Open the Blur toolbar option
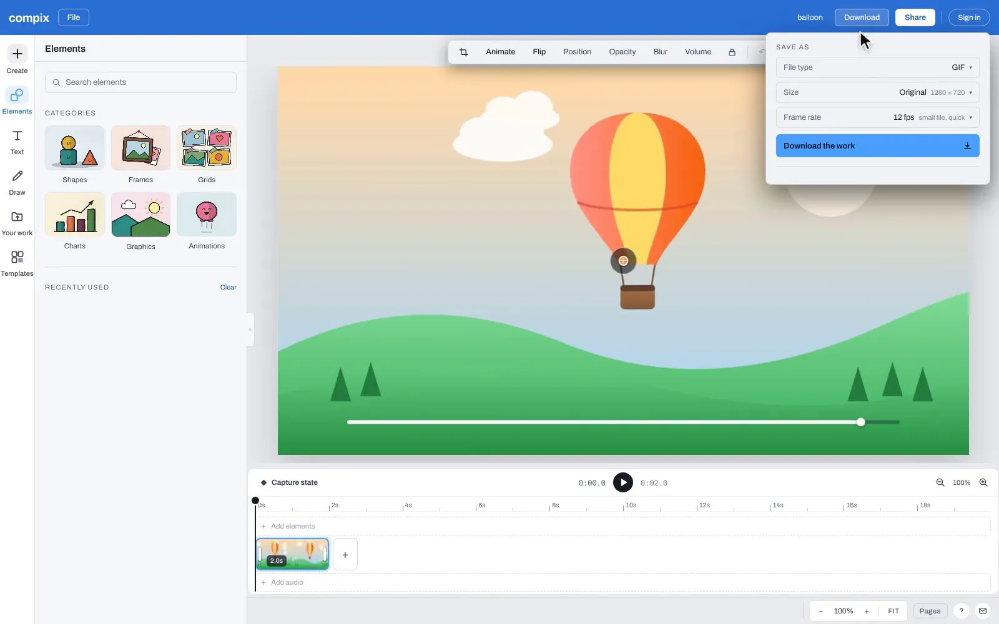The width and height of the screenshot is (999, 624). 661,52
